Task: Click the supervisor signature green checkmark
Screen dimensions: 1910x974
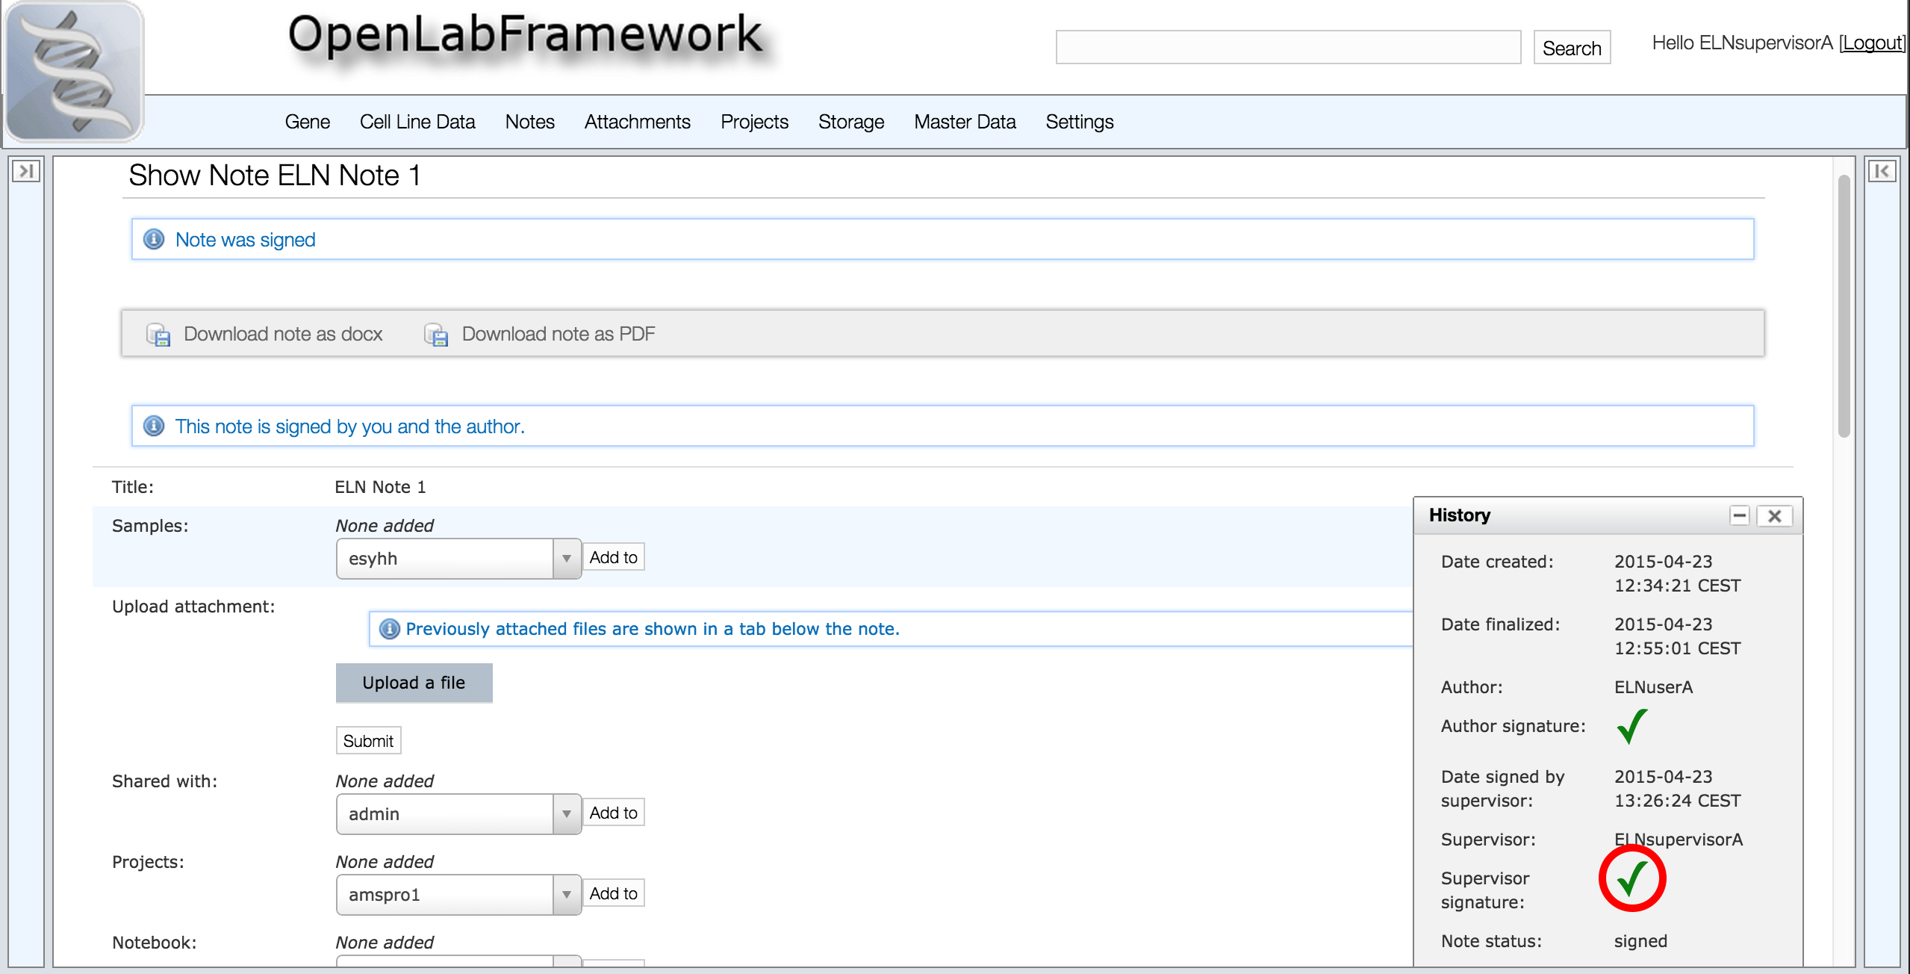Action: (x=1632, y=878)
